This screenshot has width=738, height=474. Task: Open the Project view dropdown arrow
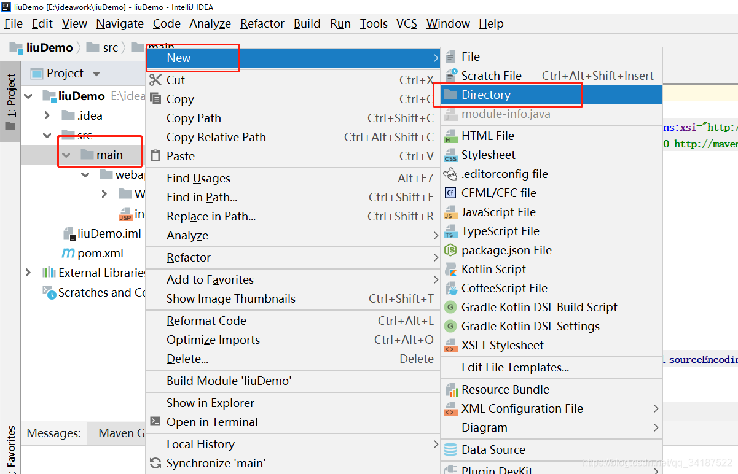96,74
